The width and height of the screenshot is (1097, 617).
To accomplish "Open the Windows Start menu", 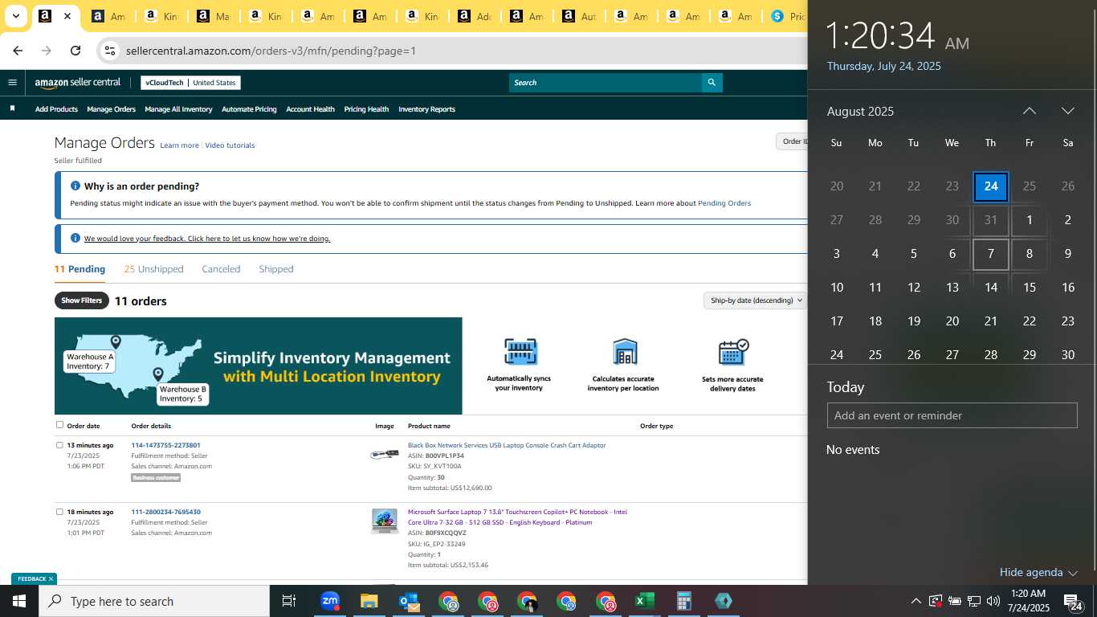I will [x=19, y=601].
